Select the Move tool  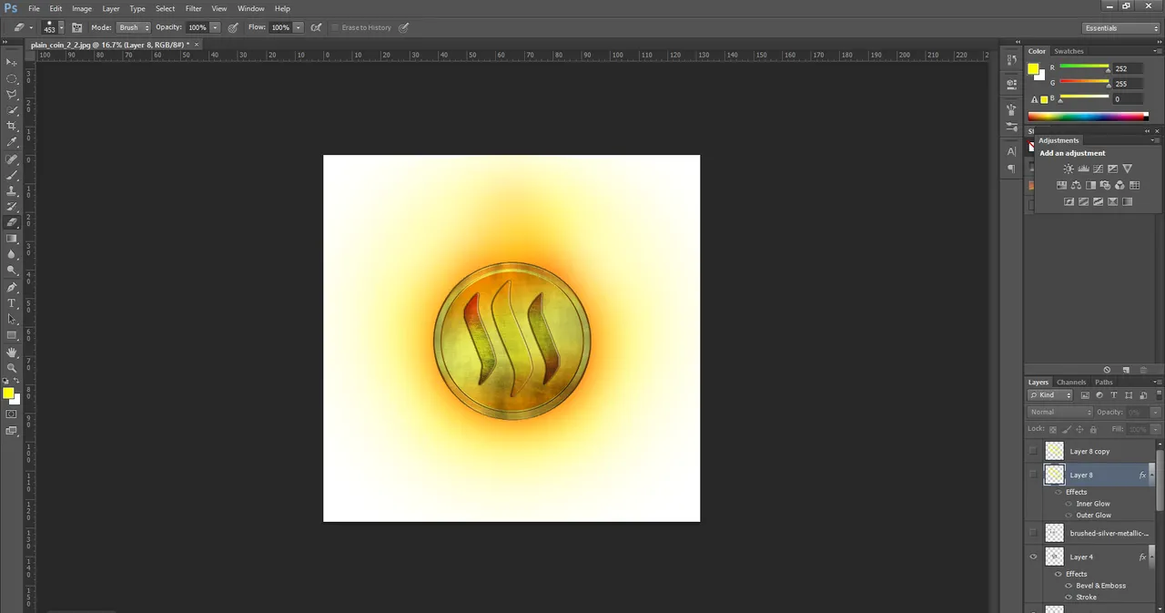[12, 62]
